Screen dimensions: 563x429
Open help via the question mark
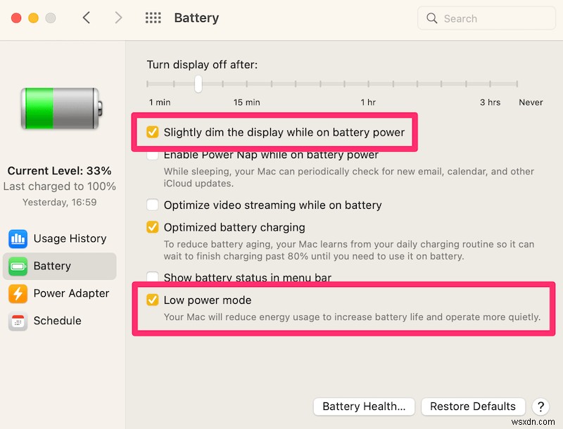(x=540, y=406)
